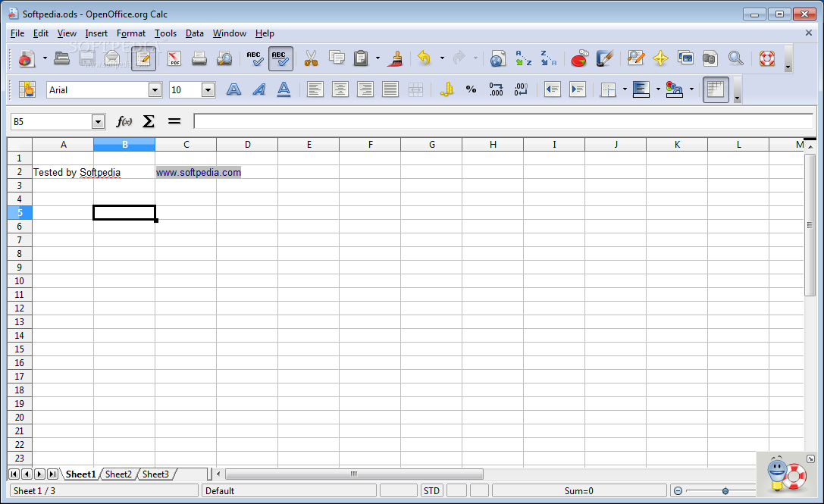Viewport: 824px width, 504px height.
Task: Align cell text left
Action: tap(315, 90)
